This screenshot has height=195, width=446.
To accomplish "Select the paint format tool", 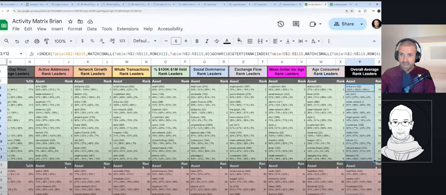I will pyautogui.click(x=46, y=41).
